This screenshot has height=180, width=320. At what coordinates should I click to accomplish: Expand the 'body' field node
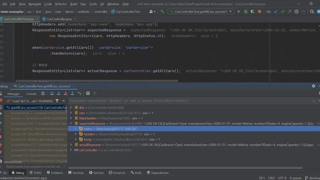point(75,139)
